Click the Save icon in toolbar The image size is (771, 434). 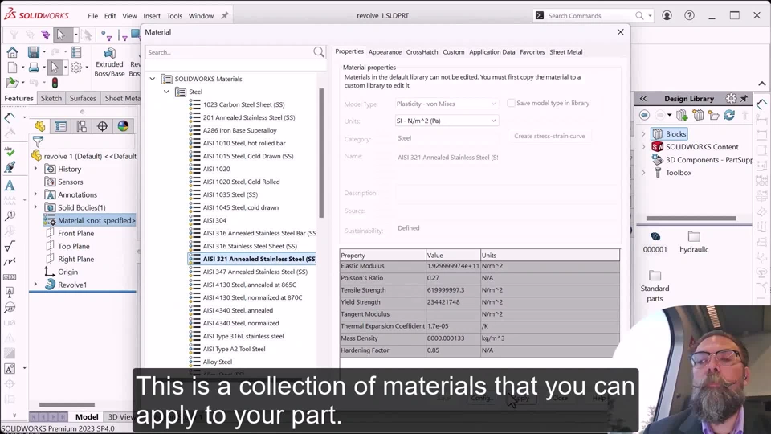pos(34,52)
